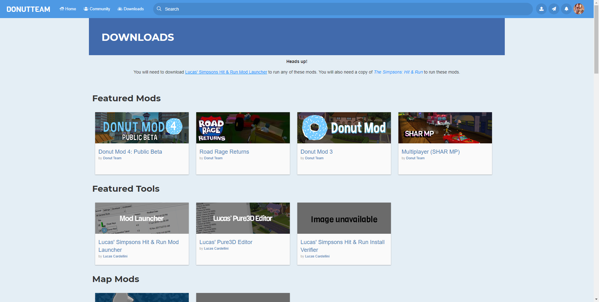Open Donut Mod 3 title link
The height and width of the screenshot is (302, 599).
coord(317,152)
